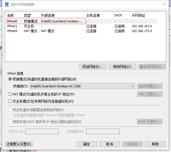Choose the 仅主机模式 radio option
Screen dimensions: 171x152
[x=10, y=101]
